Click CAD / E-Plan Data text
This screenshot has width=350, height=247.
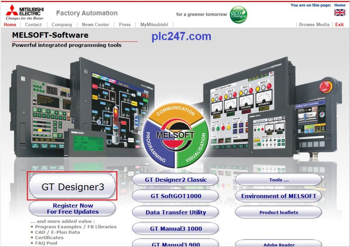pos(57,232)
